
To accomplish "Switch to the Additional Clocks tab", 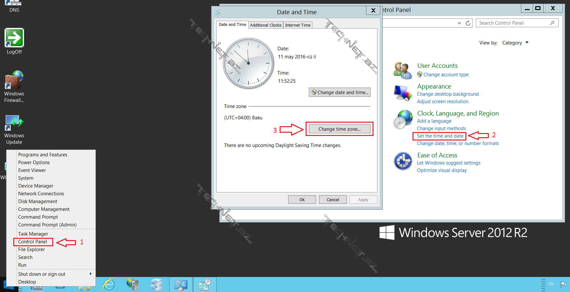I will point(265,25).
